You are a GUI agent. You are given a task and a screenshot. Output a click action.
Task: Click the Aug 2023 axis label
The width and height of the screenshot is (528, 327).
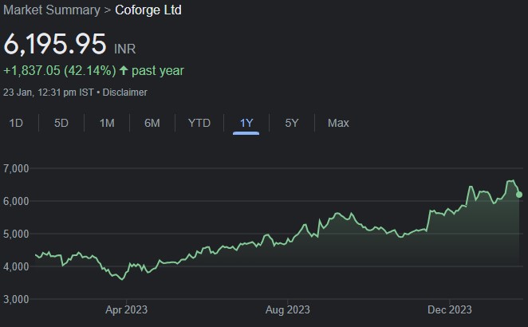[288, 309]
